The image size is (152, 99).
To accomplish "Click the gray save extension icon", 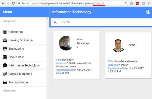I will 131,4.
